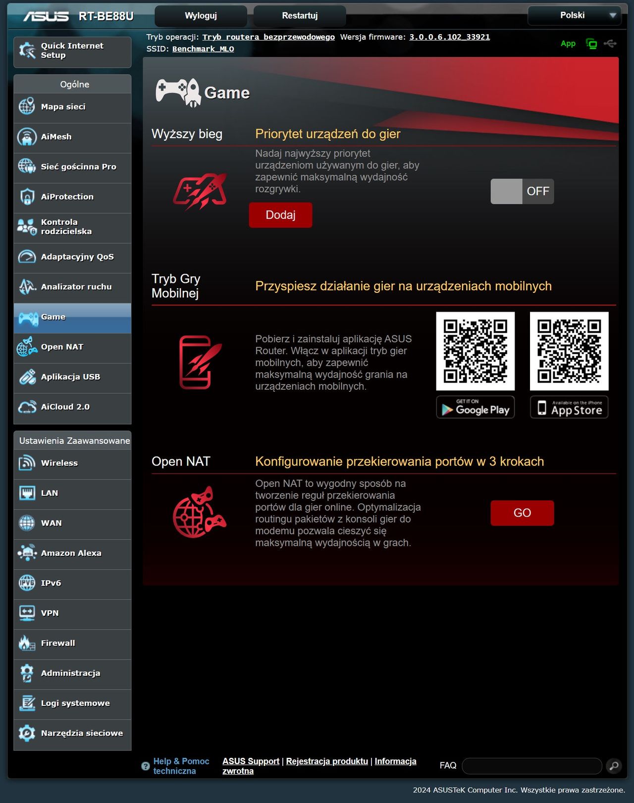Screen dimensions: 634x803
Task: Select Firewall menu entry
Action: pos(72,643)
